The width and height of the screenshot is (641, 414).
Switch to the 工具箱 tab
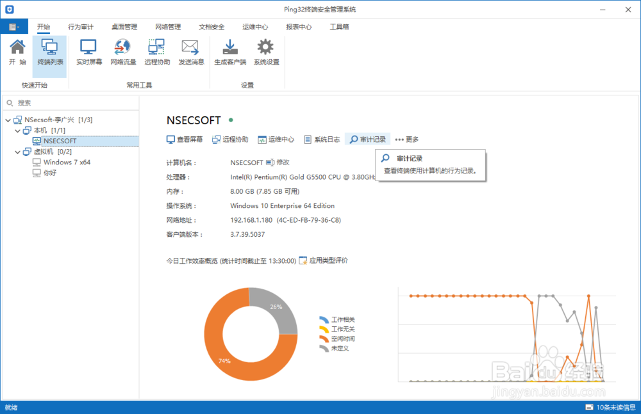(x=339, y=27)
